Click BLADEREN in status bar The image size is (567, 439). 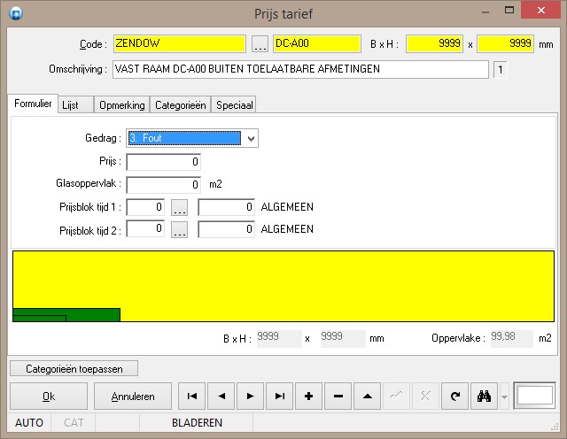(x=197, y=423)
